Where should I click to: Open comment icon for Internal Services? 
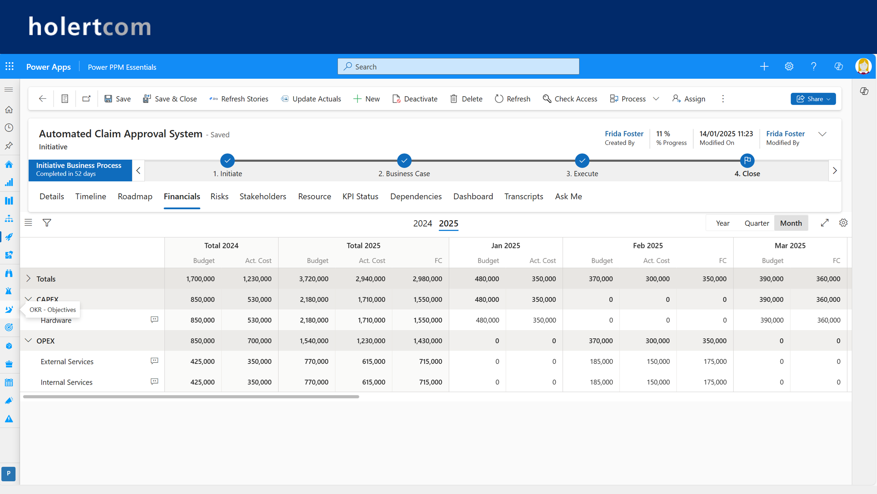click(154, 381)
